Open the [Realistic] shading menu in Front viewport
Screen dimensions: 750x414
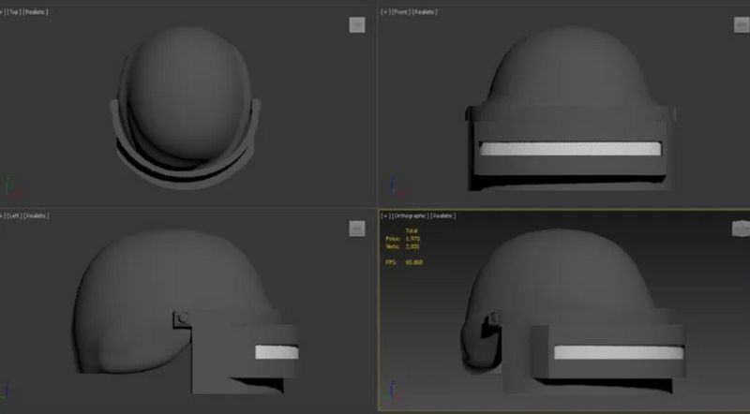click(425, 12)
